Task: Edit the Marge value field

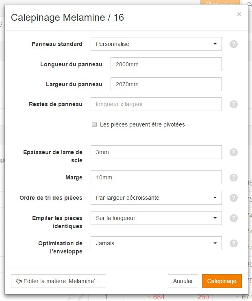Action: pos(156,177)
